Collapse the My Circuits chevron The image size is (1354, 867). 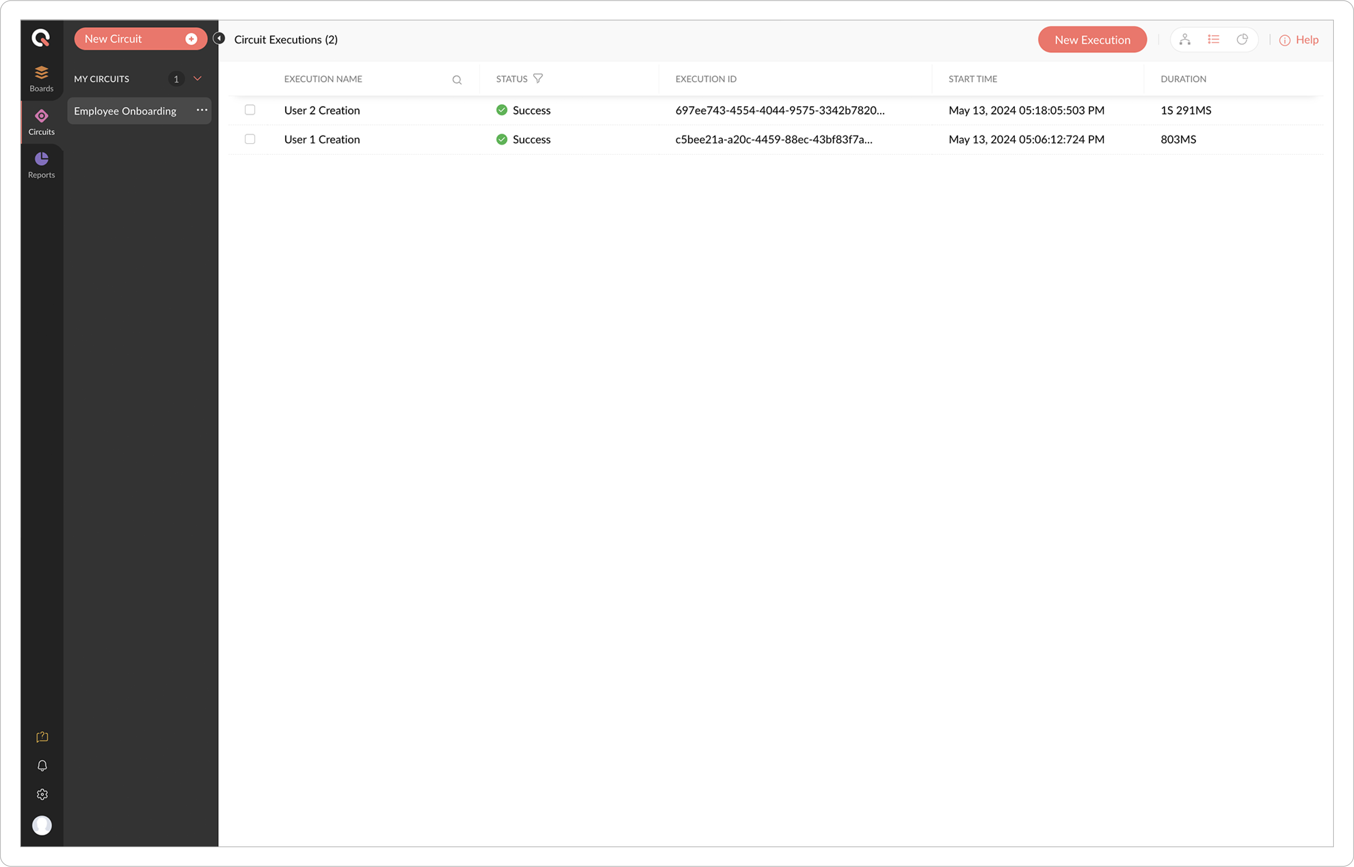(x=198, y=78)
